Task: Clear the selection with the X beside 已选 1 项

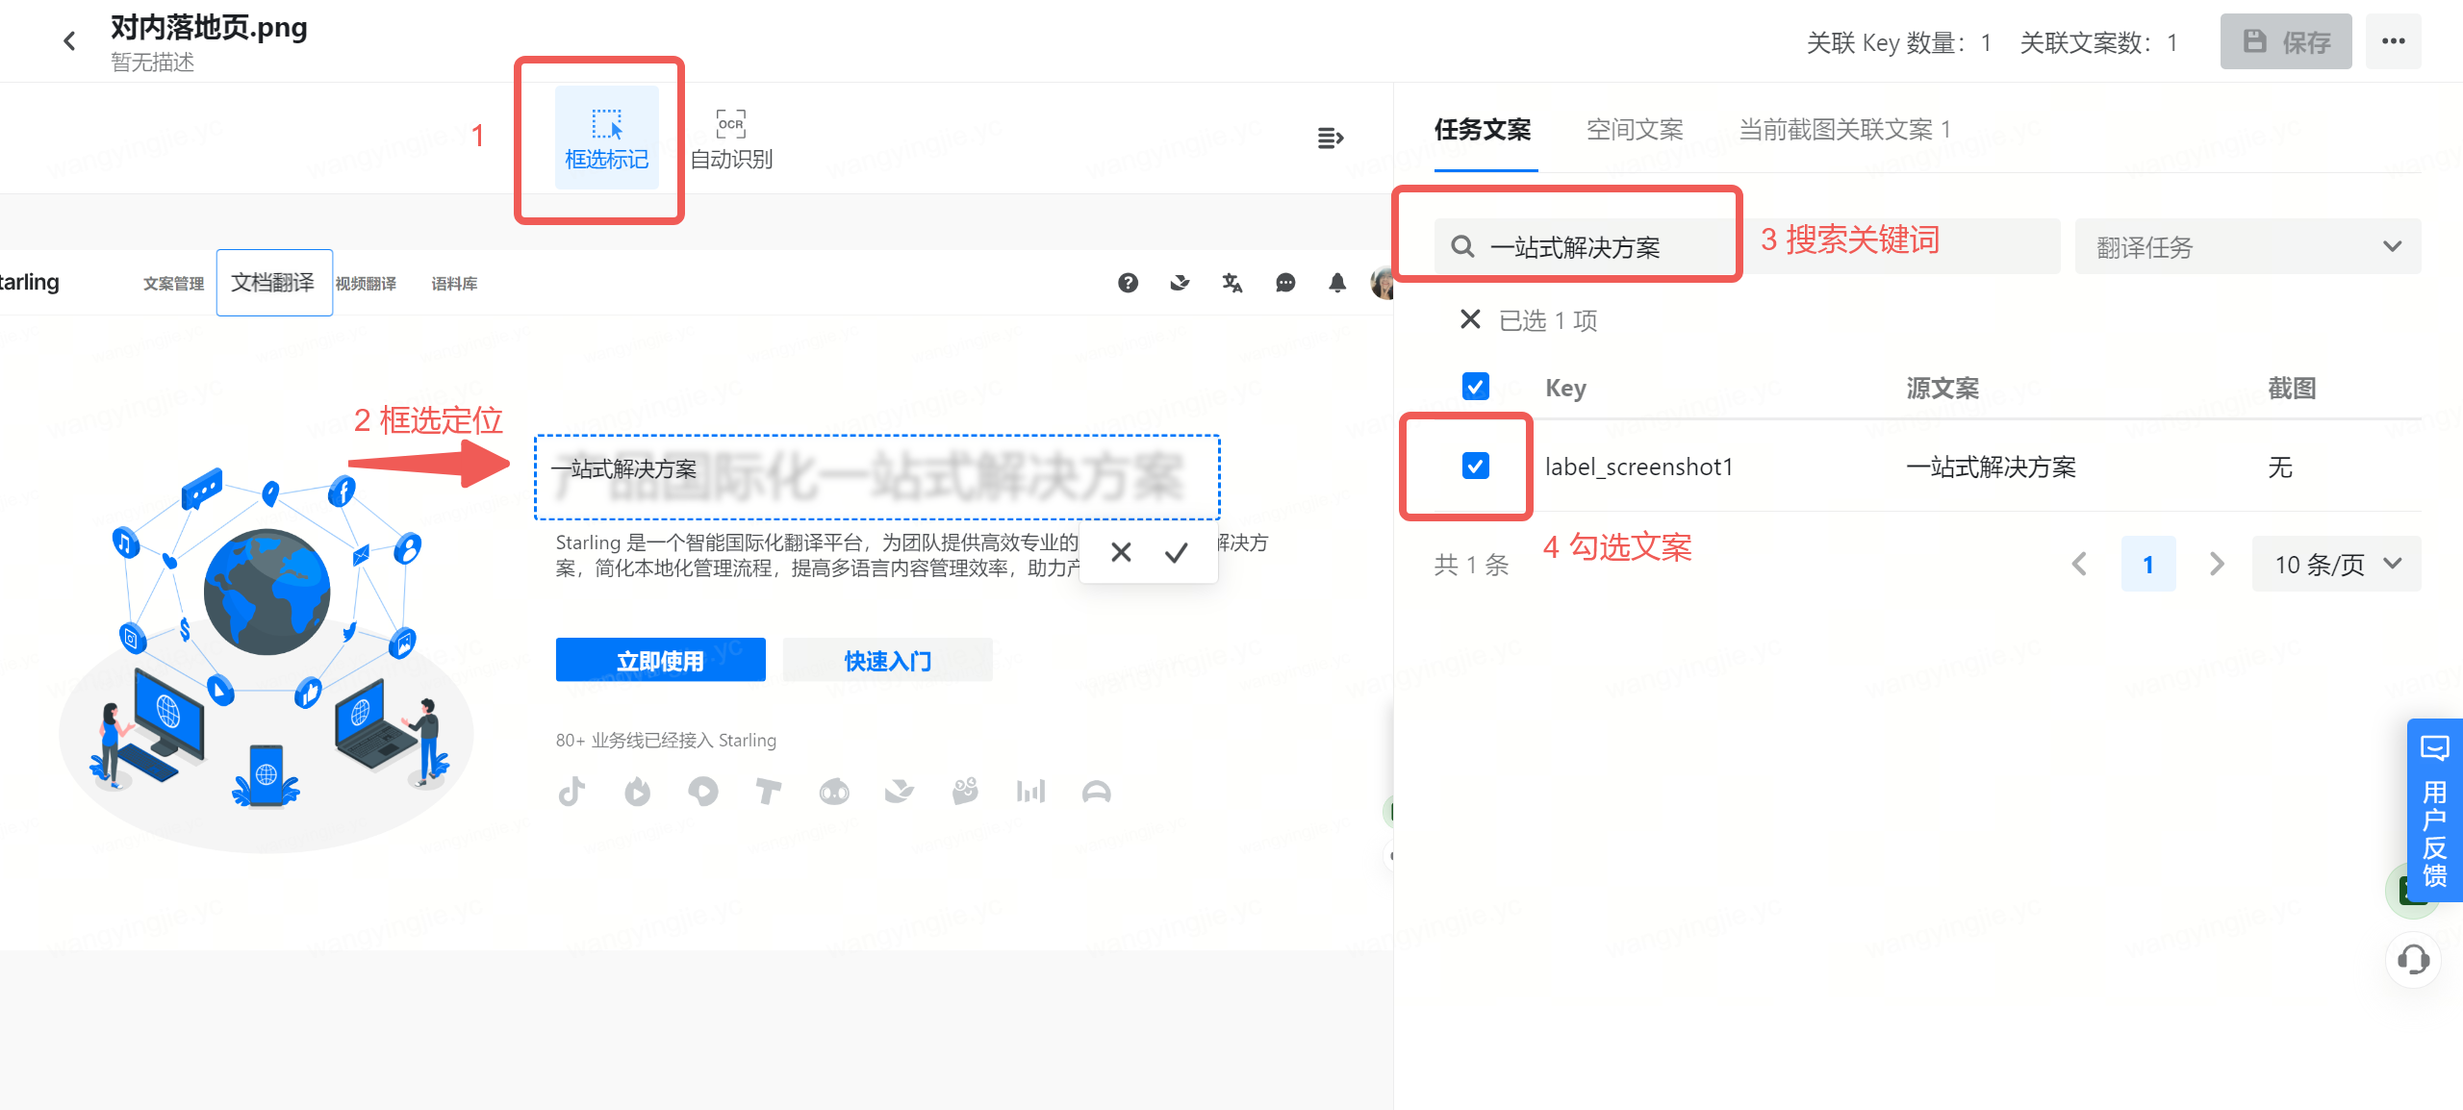Action: (1469, 319)
